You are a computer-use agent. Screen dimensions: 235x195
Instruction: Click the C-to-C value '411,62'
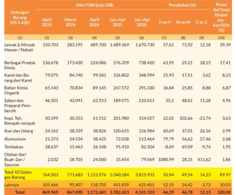pyautogui.click(x=204, y=159)
